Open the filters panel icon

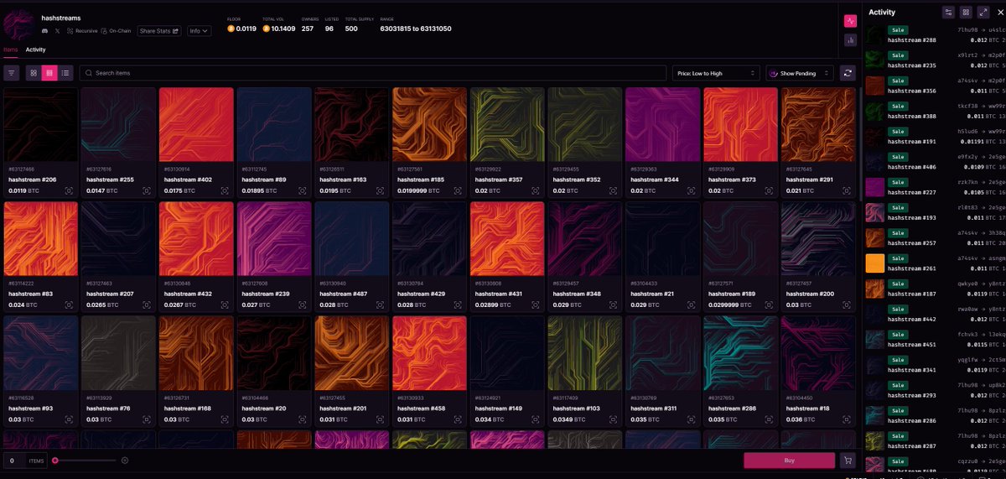(x=12, y=73)
